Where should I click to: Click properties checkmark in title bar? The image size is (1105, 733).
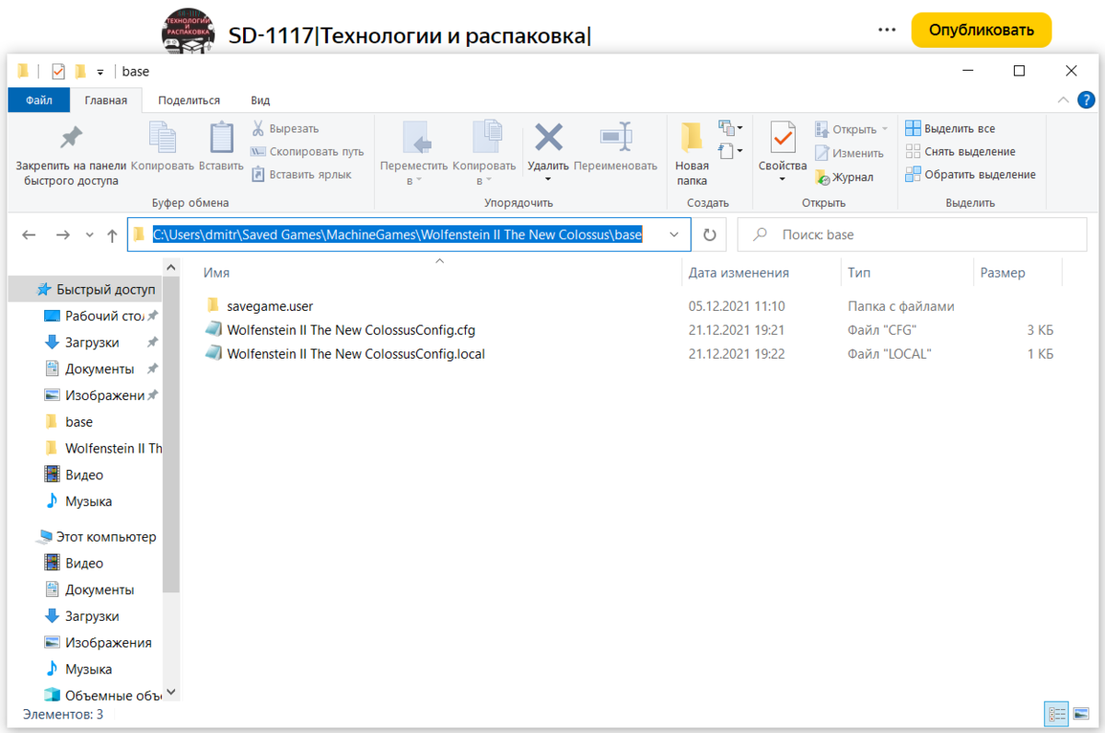[x=59, y=72]
